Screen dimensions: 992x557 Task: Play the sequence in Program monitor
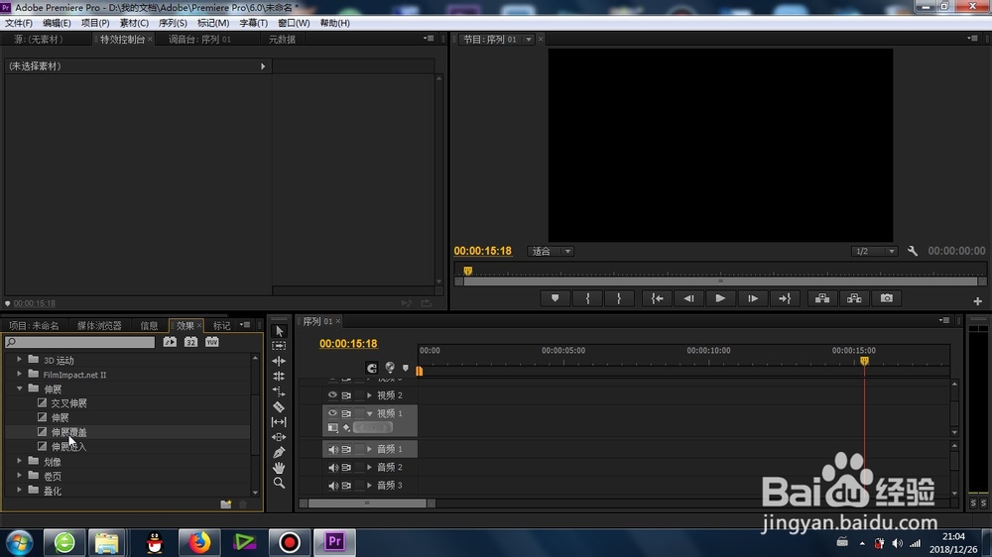720,298
